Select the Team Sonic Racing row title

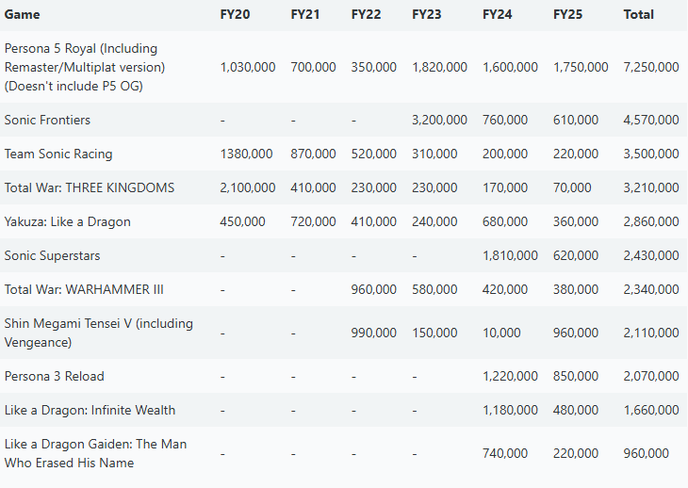pyautogui.click(x=58, y=154)
